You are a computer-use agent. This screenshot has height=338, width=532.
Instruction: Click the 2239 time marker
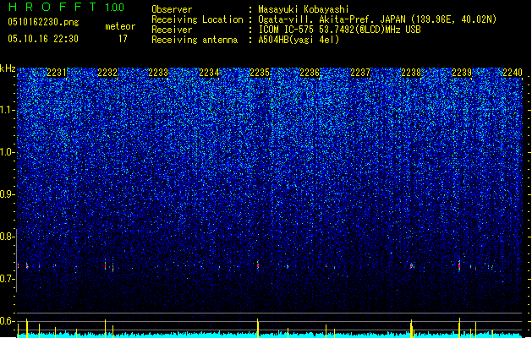(x=462, y=72)
